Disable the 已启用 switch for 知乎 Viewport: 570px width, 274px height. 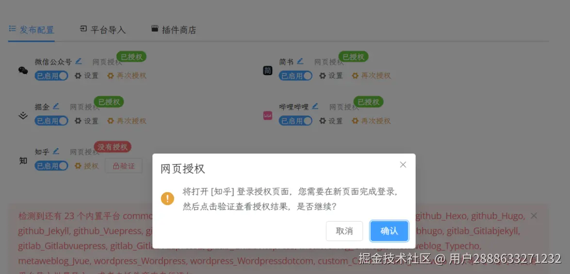click(51, 166)
